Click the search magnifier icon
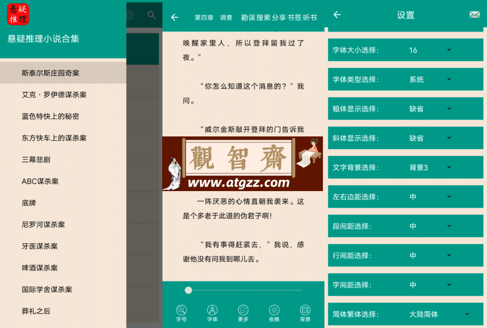 151,15
